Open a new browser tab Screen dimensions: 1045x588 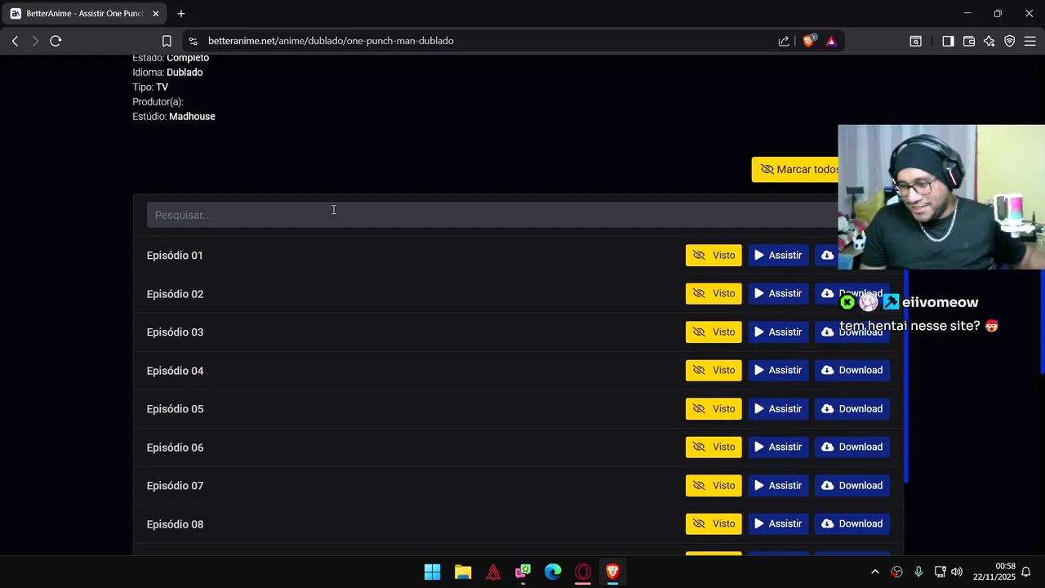click(x=181, y=14)
